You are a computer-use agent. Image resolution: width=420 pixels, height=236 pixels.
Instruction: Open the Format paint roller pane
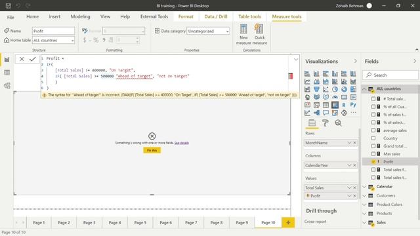(x=325, y=123)
